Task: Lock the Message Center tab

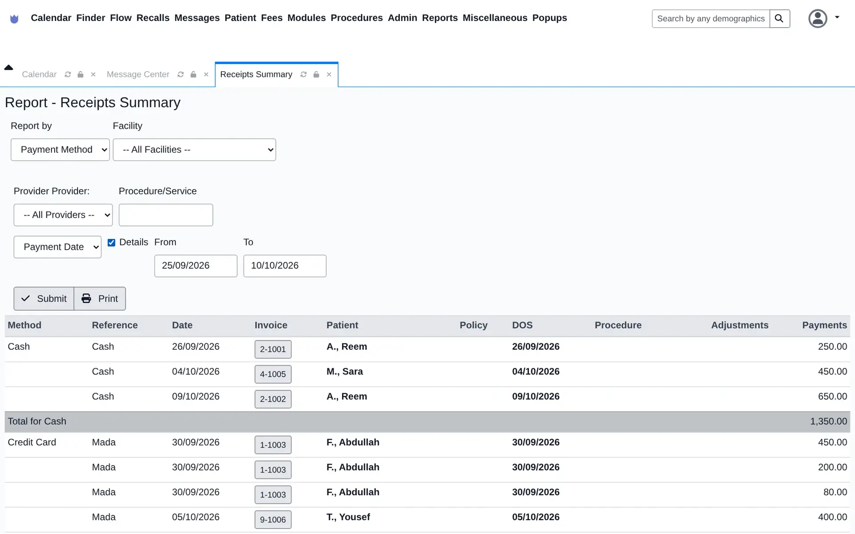Action: (193, 74)
